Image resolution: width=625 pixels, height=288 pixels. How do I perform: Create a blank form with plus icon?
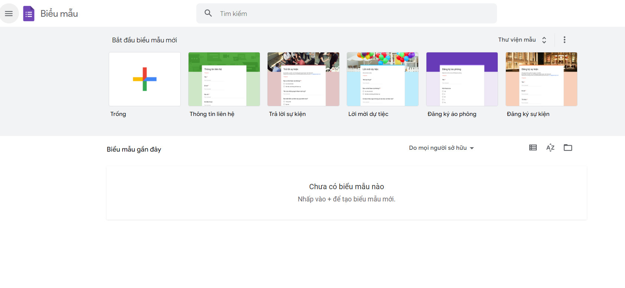pyautogui.click(x=145, y=79)
